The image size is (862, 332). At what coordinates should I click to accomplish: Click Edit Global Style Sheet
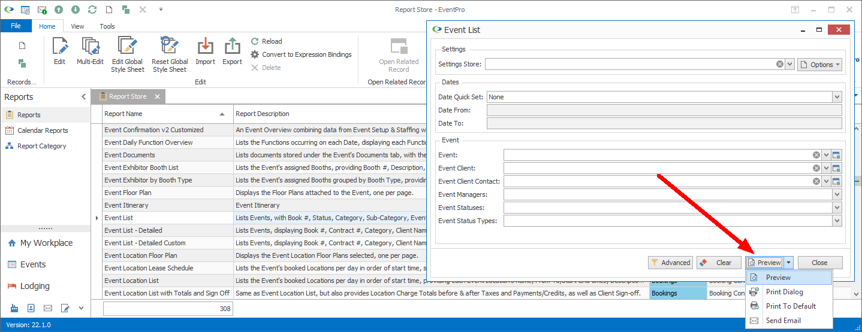coord(128,54)
